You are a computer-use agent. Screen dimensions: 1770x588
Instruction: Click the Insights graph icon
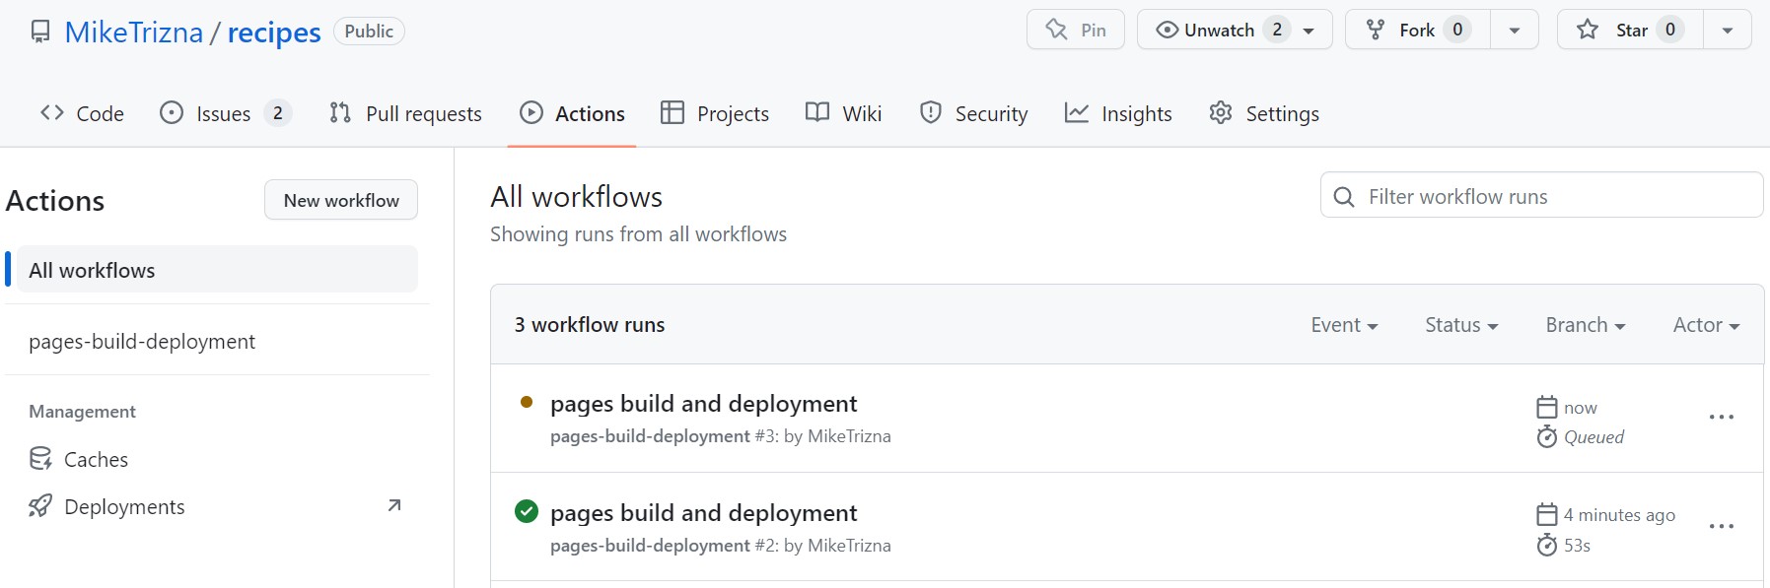(1077, 113)
